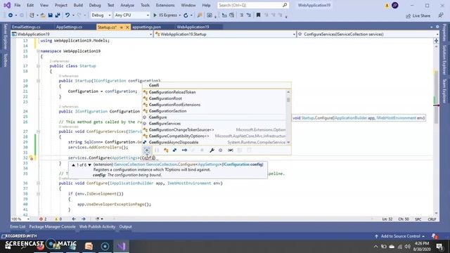This screenshot has height=253, width=450.
Task: Click the feedback icon beside Live Share
Action: [x=441, y=15]
